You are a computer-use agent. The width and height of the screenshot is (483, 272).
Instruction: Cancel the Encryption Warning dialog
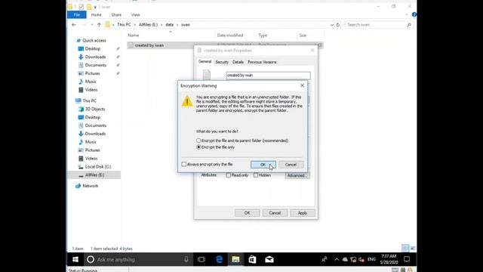coord(291,165)
